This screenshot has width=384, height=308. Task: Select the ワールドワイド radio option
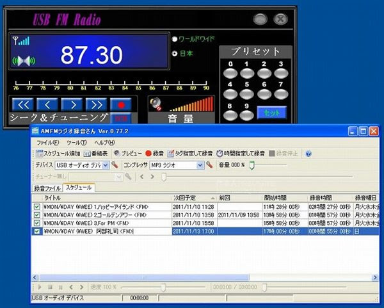175,39
